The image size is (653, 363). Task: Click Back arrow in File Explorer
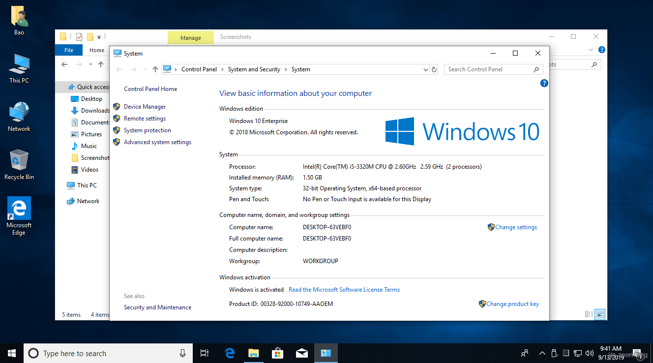pos(64,64)
